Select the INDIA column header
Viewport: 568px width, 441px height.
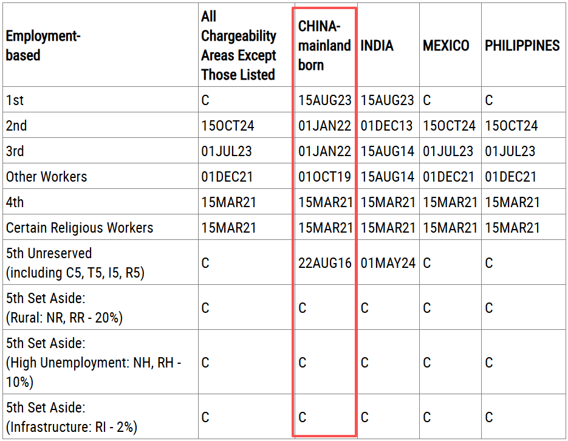tap(377, 46)
